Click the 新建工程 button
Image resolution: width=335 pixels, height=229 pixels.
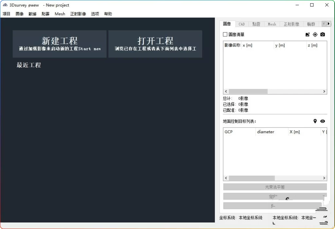[59, 44]
